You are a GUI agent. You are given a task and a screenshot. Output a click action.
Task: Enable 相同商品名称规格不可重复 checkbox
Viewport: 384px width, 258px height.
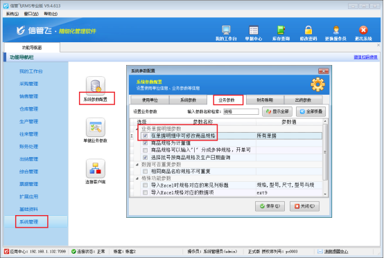coord(146,172)
